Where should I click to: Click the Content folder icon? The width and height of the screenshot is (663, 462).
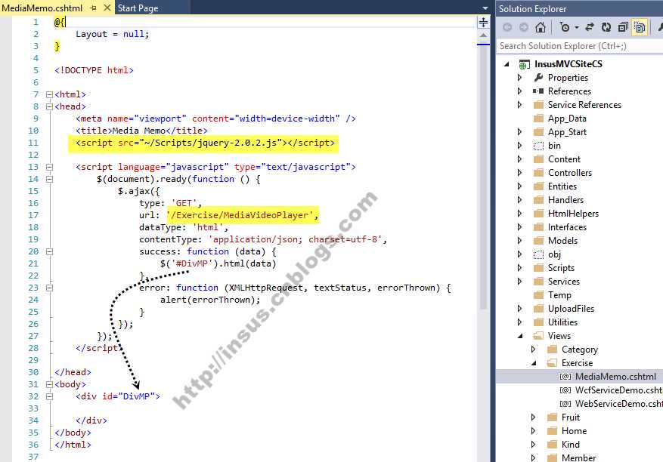tap(538, 159)
